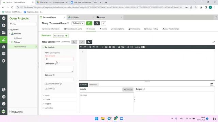Cancel the New Service with the black button
The image size is (218, 122).
tap(89, 42)
